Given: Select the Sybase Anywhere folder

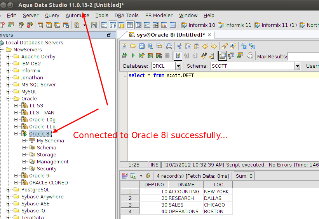Looking at the screenshot, I should coord(42,197).
